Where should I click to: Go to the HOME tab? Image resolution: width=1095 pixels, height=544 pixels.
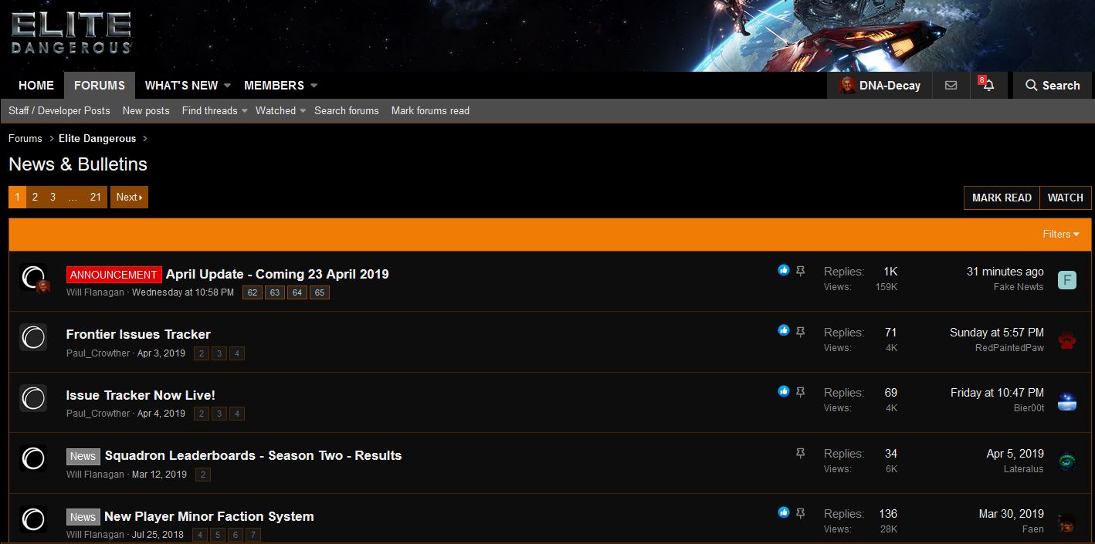tap(36, 86)
